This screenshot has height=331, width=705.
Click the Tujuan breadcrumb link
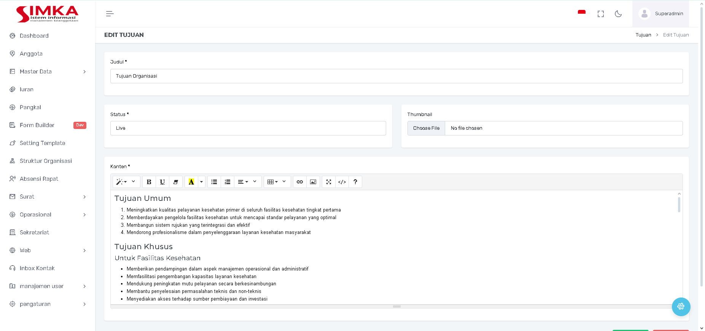(x=643, y=35)
